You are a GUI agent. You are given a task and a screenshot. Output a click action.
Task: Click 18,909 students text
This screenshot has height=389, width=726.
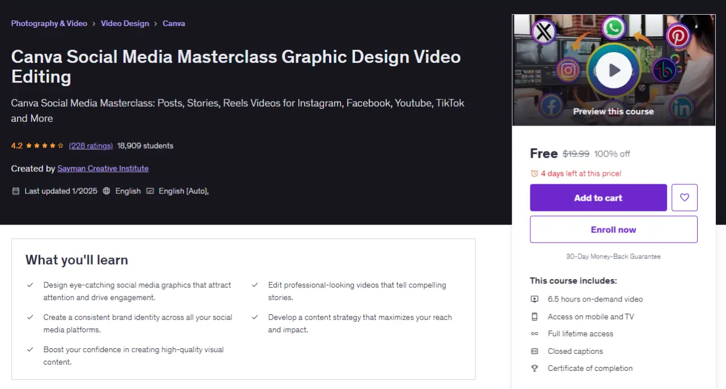pyautogui.click(x=145, y=146)
